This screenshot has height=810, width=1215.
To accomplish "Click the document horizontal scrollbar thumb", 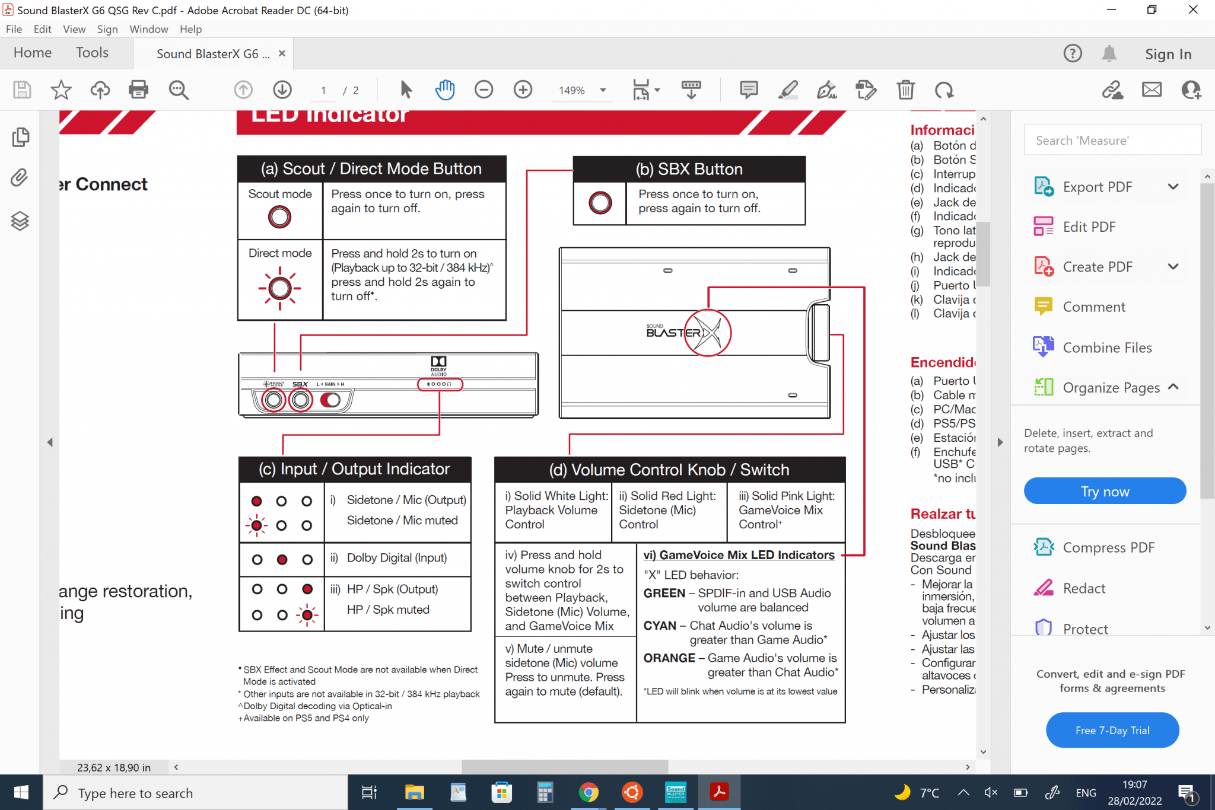I will [x=564, y=767].
